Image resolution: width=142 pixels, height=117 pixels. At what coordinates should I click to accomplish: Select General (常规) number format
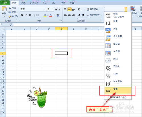pos(118,16)
